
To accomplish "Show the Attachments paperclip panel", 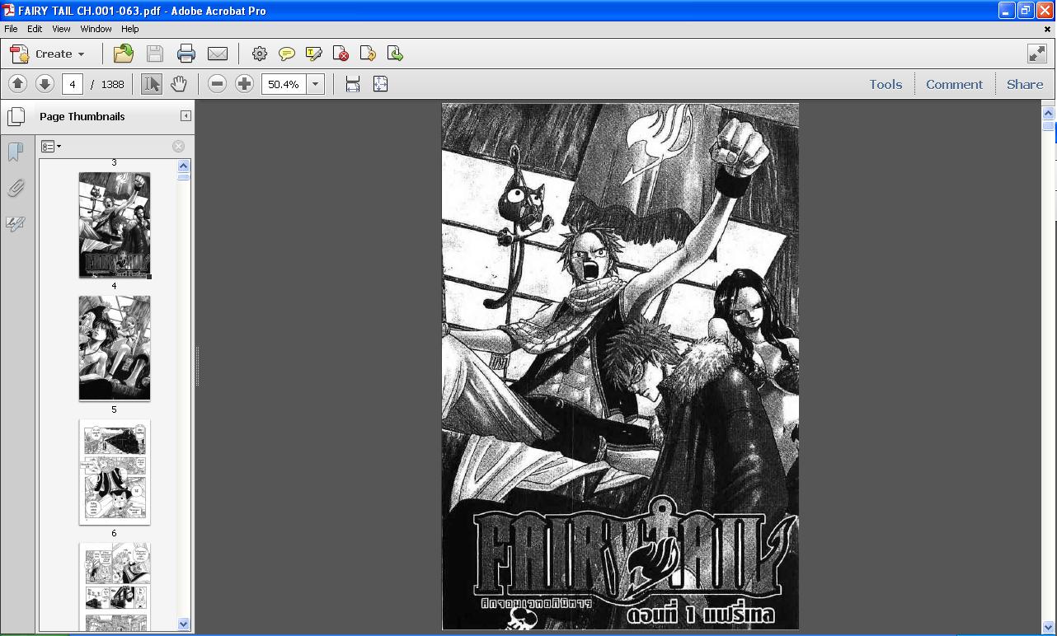I will pyautogui.click(x=15, y=189).
